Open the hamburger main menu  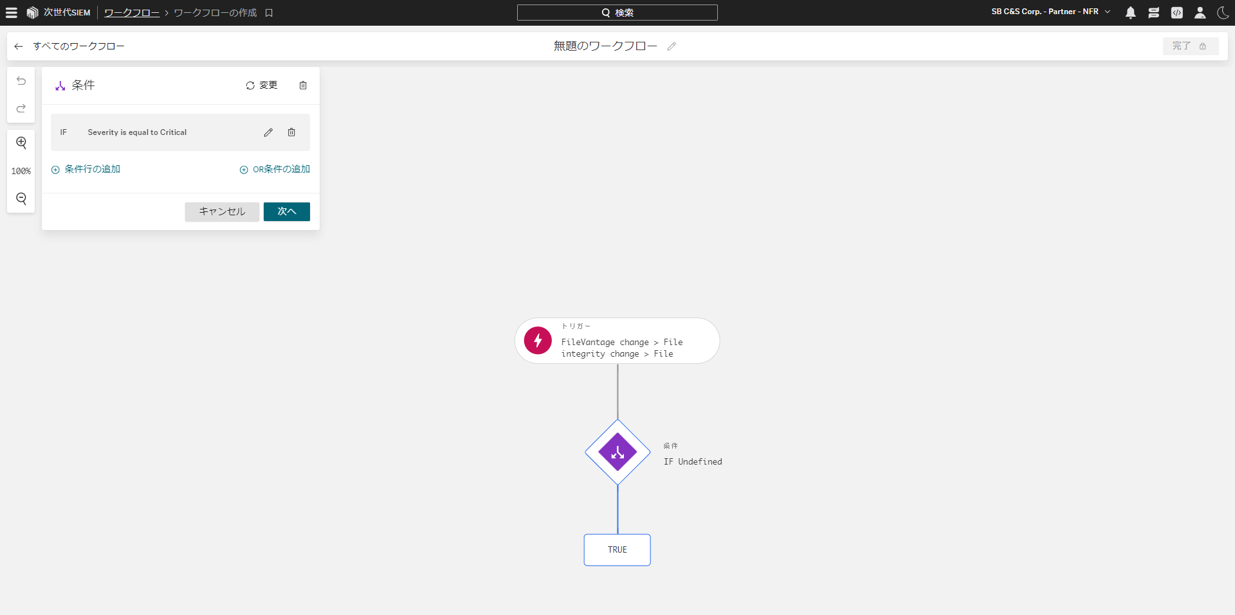coord(12,12)
